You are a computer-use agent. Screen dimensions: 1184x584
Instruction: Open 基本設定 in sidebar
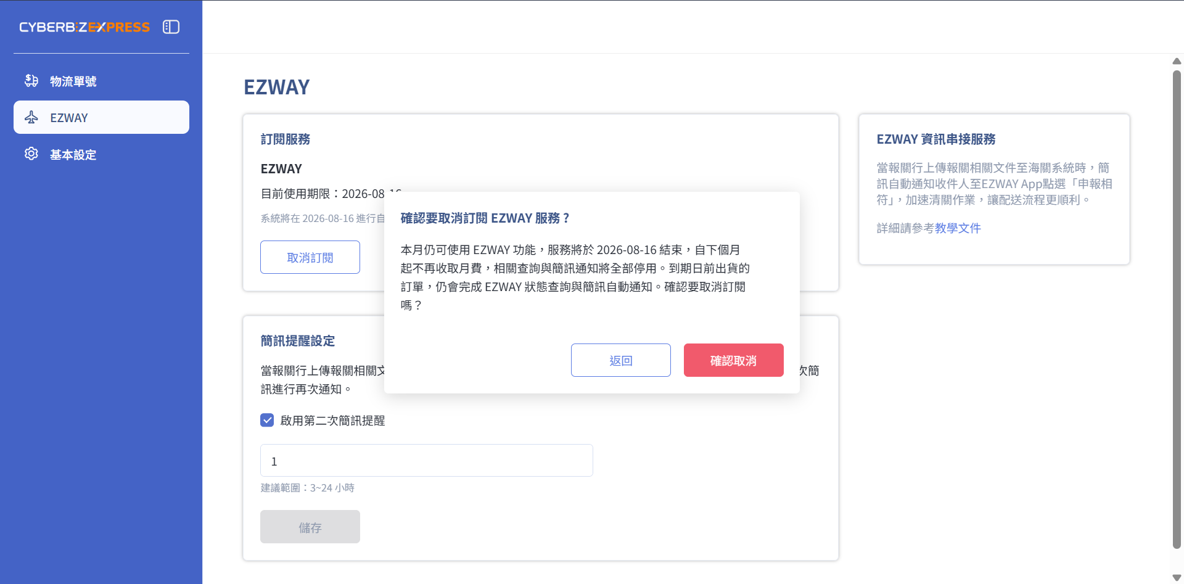[x=101, y=154]
